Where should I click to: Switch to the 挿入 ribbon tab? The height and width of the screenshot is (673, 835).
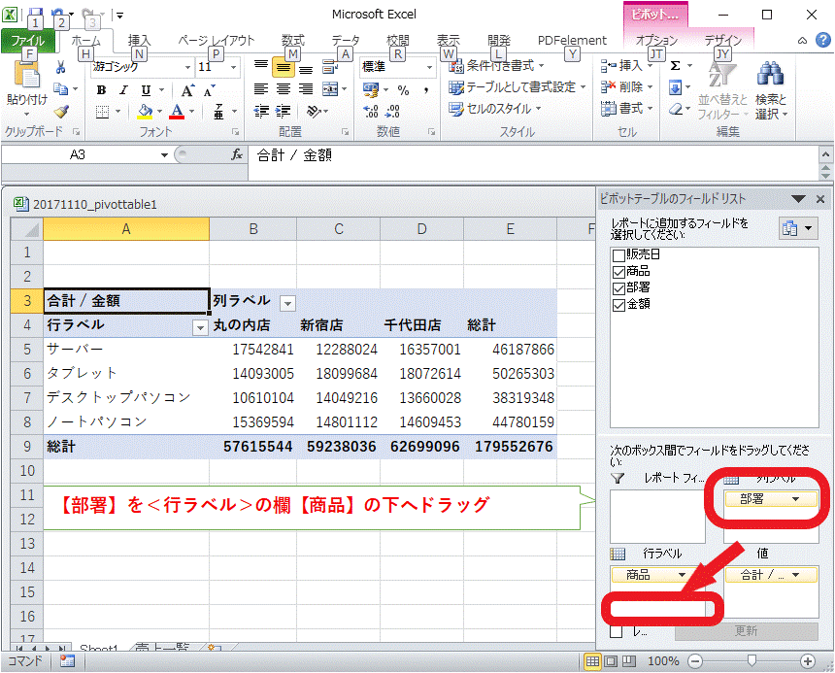(139, 41)
